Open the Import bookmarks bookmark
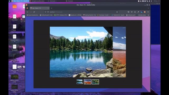This screenshot has height=95, width=169. 32,15
